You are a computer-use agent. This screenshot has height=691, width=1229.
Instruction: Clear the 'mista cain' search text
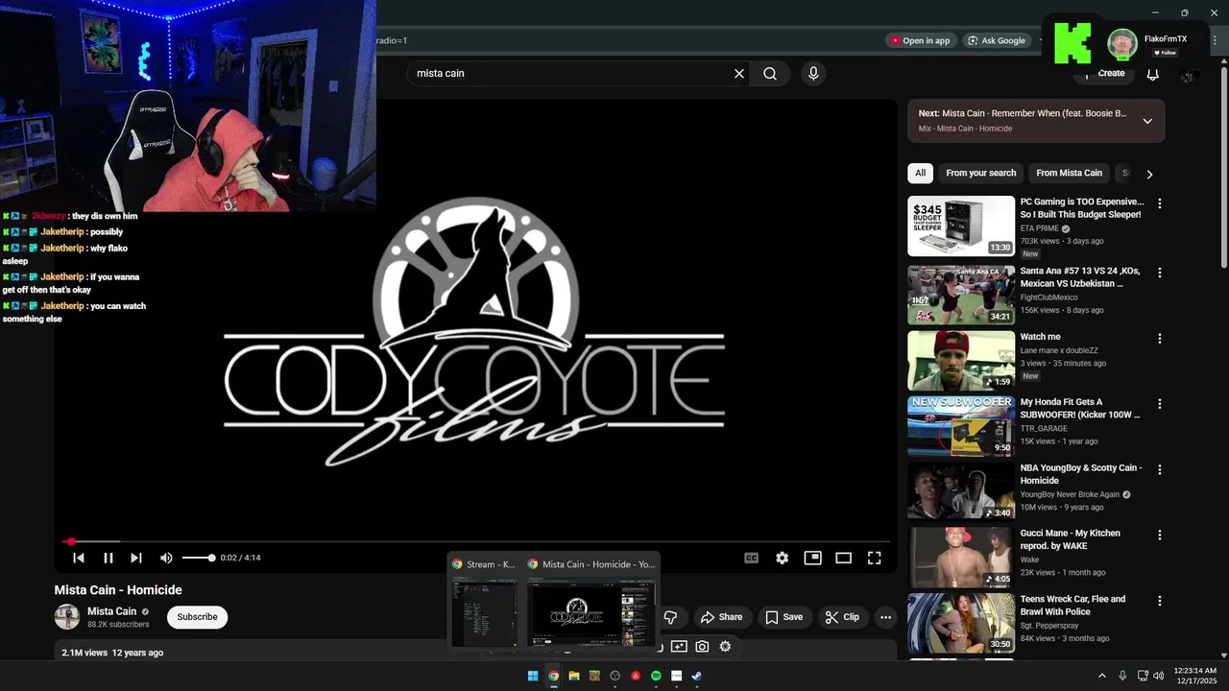click(x=739, y=73)
